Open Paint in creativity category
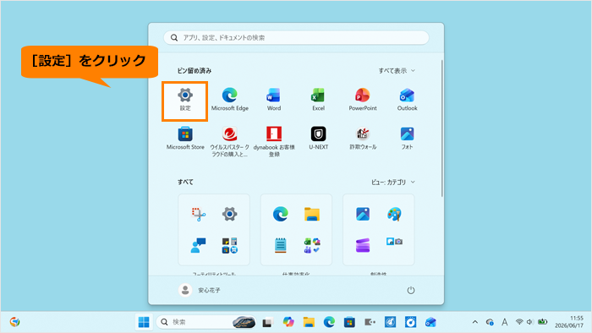This screenshot has height=333, width=592. click(x=394, y=214)
